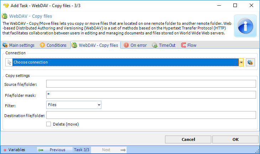The width and height of the screenshot is (260, 154).
Task: Select the WebDAV - Copy files tab
Action: click(x=96, y=45)
